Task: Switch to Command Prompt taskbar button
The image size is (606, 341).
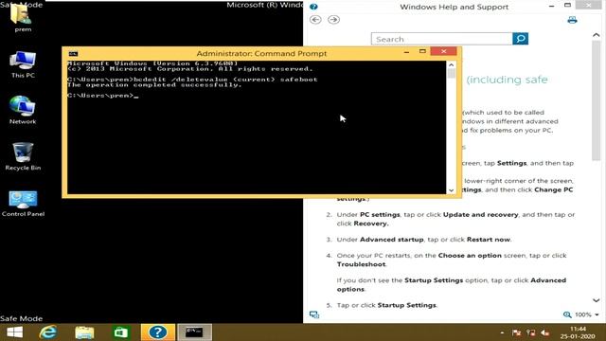Action: [194, 332]
